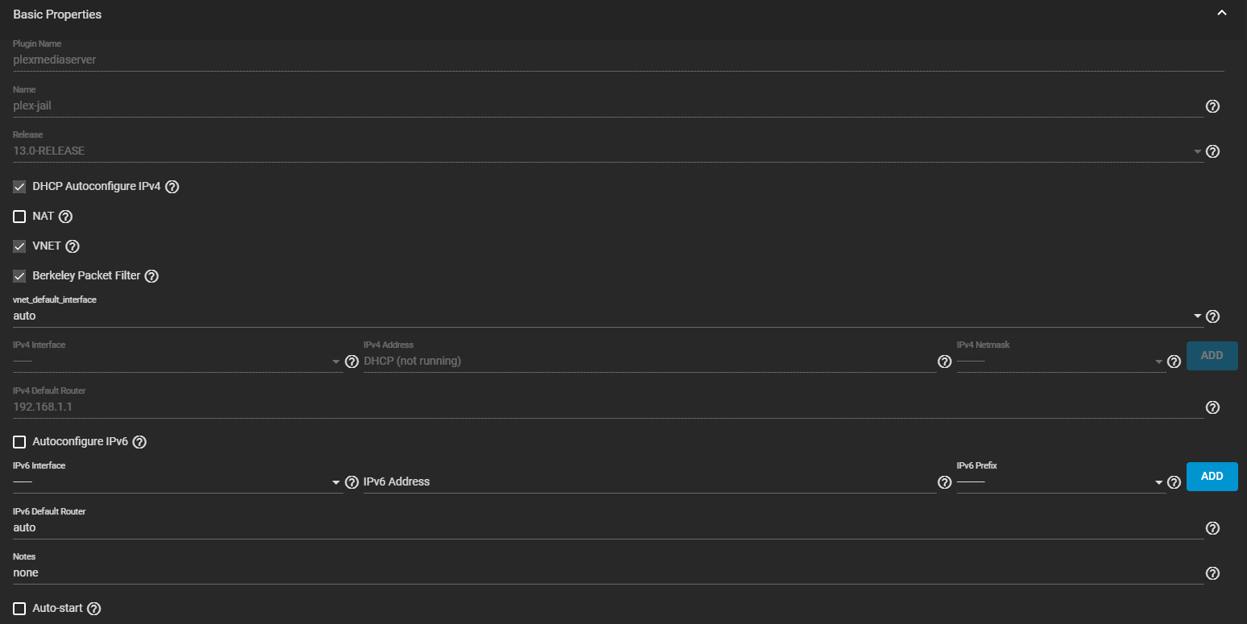This screenshot has width=1247, height=624.
Task: Open the vnet_default_interface dropdown
Action: (x=609, y=316)
